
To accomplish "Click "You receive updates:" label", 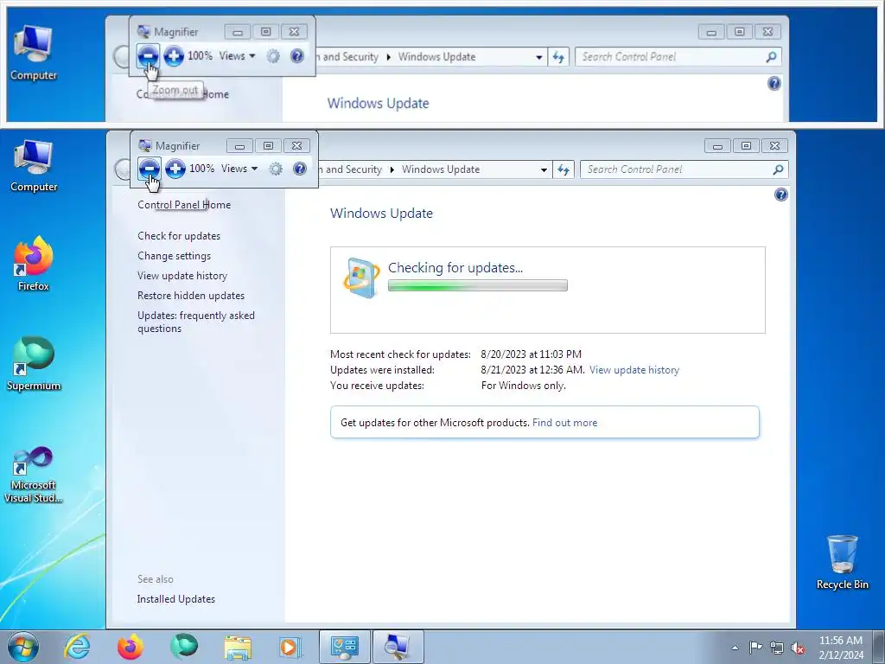I will click(x=377, y=386).
